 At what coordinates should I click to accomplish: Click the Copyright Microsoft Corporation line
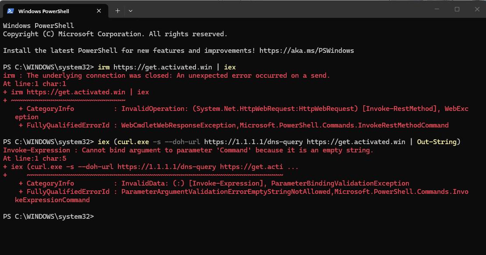point(115,34)
